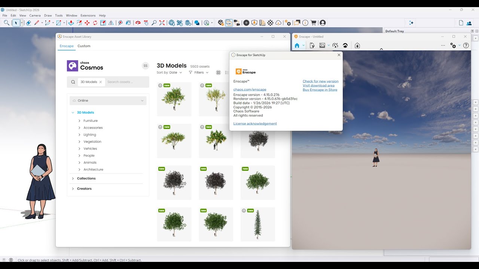Click the Buy Enscape in Store link
Image resolution: width=479 pixels, height=269 pixels.
coord(320,90)
